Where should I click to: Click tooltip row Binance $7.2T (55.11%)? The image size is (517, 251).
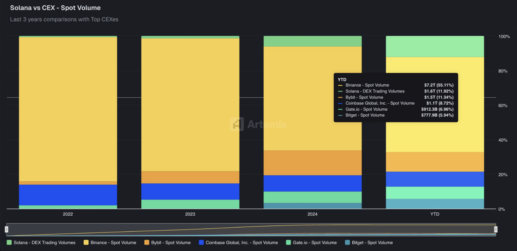pos(396,85)
